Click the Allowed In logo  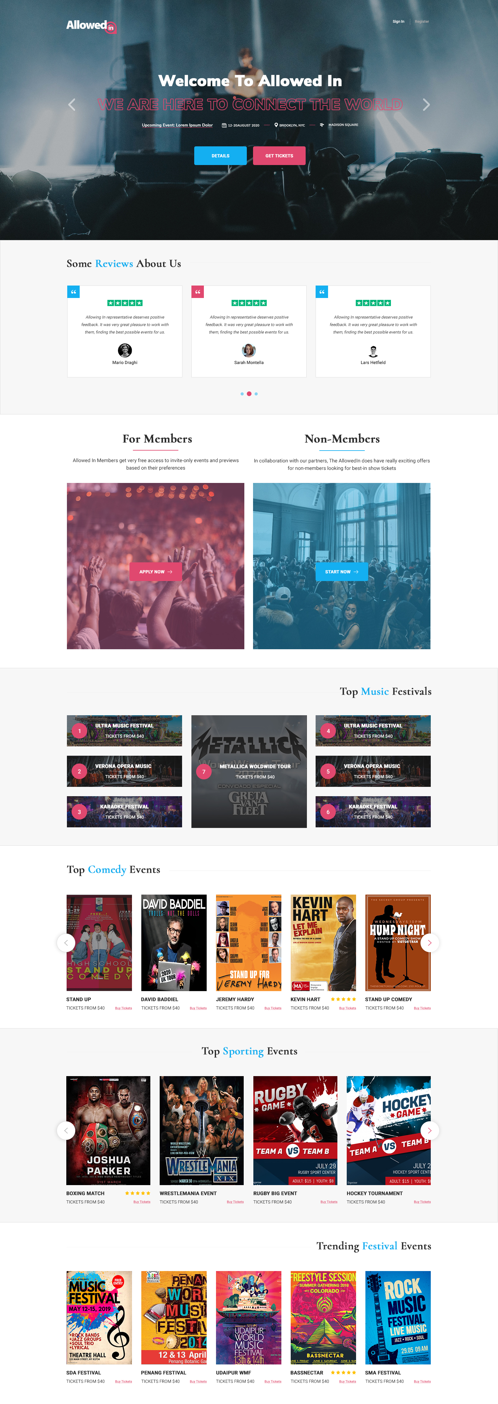pyautogui.click(x=92, y=26)
